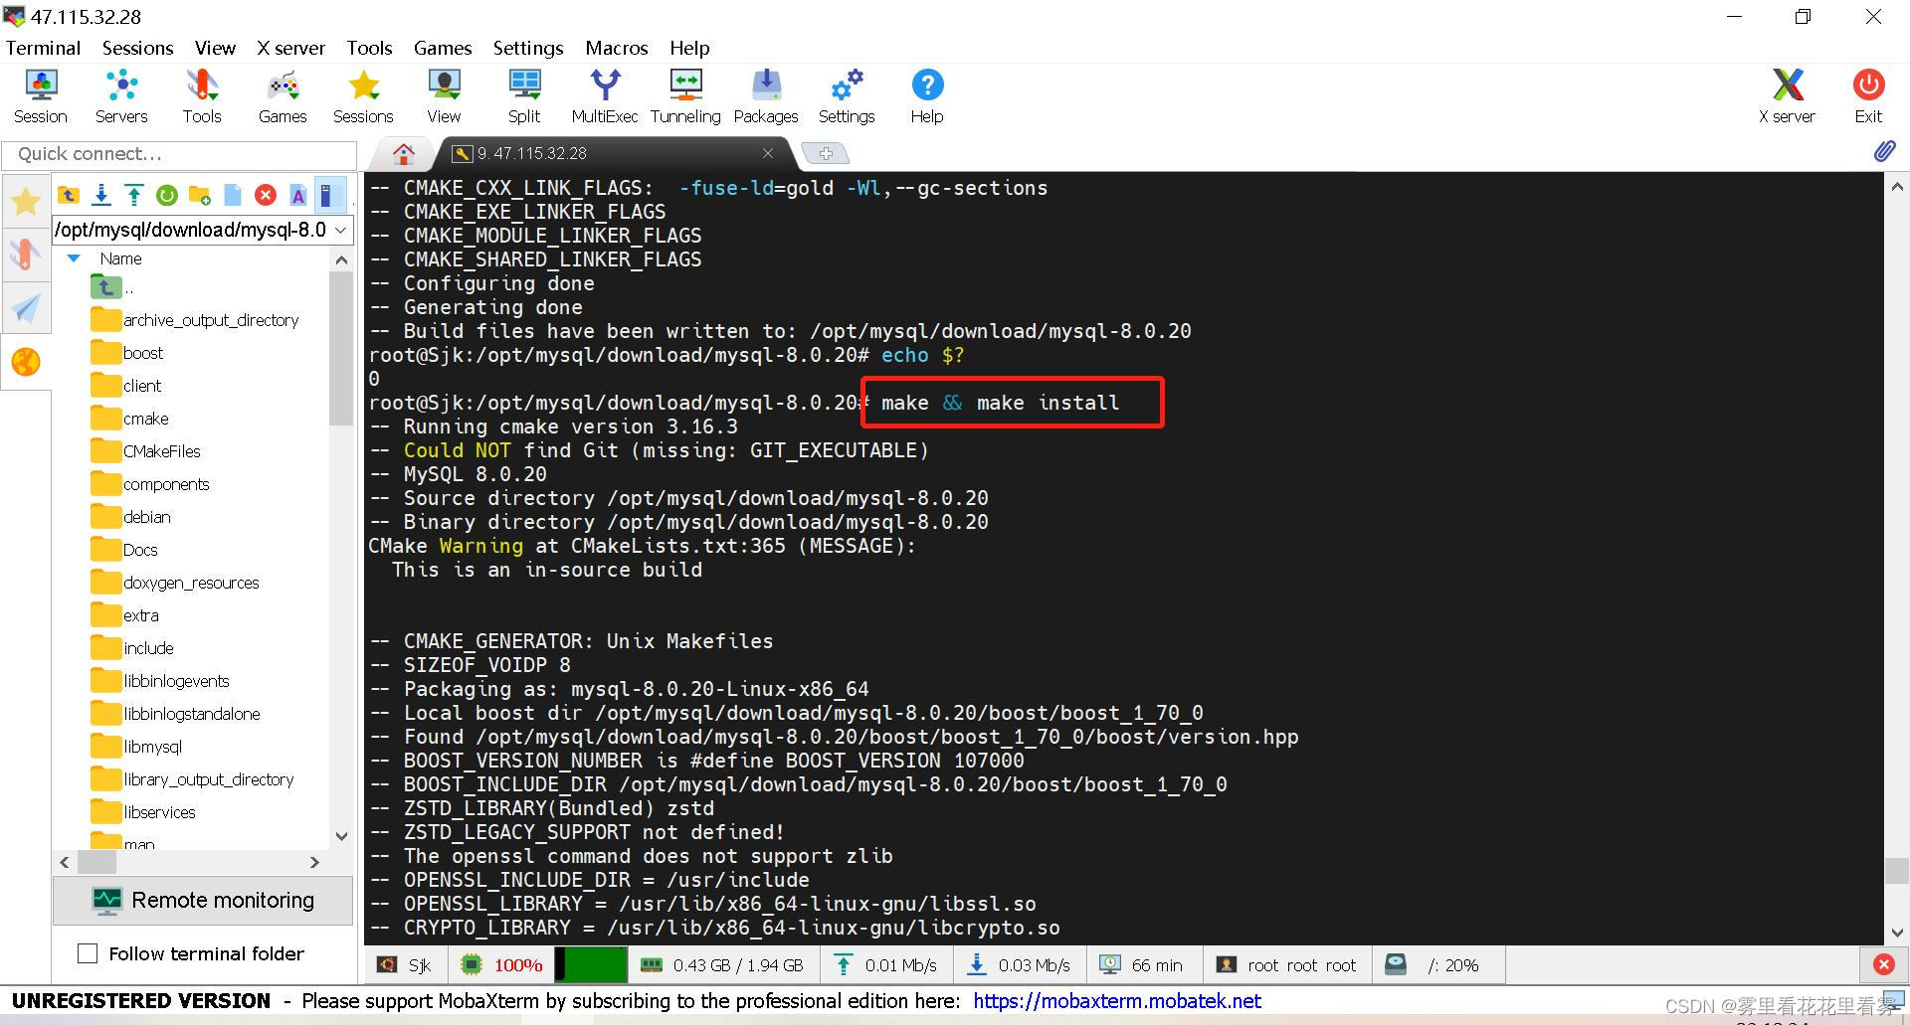Upload files with the green up-arrow icon
Screen dimensions: 1910x1025
(x=134, y=195)
